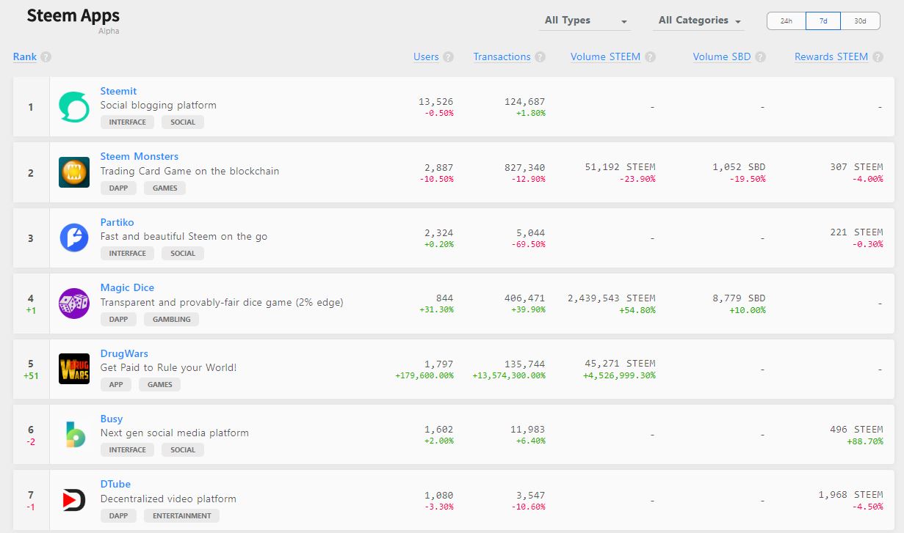Click the help icon next to Rank
The image size is (904, 533).
coord(46,57)
